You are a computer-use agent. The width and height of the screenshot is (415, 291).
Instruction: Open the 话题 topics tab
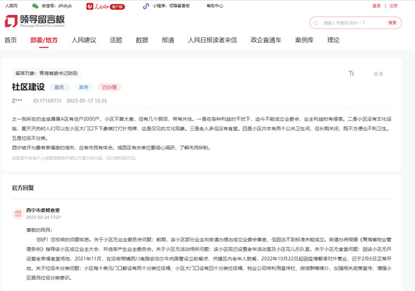click(116, 40)
